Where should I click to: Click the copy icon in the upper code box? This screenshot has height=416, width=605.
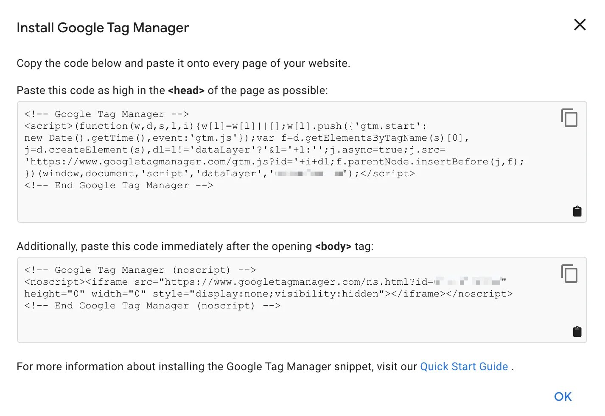pos(569,118)
